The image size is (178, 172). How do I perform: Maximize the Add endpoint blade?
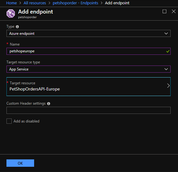click(164, 11)
